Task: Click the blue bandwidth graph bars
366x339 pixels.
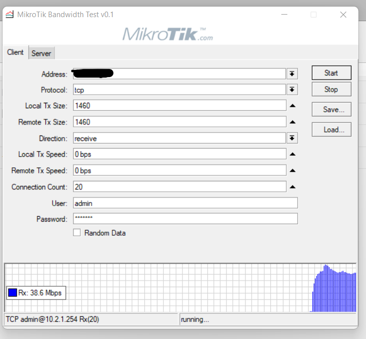Action: pyautogui.click(x=334, y=289)
